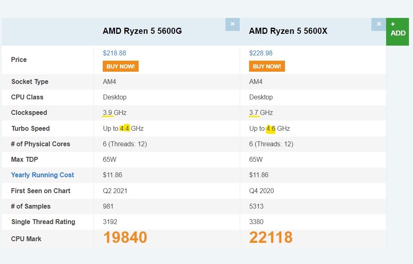Open the $228.98 price link
413x264 pixels.
pos(261,53)
